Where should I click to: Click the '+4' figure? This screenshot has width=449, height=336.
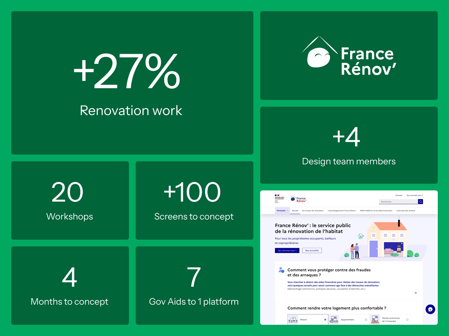(x=346, y=137)
